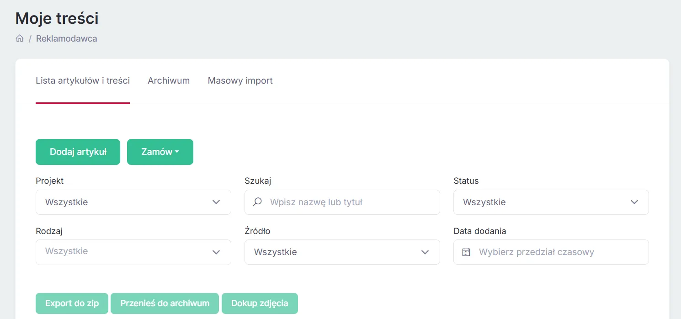Open the Reklamodawca breadcrumb link
Image resolution: width=681 pixels, height=319 pixels.
pos(67,38)
